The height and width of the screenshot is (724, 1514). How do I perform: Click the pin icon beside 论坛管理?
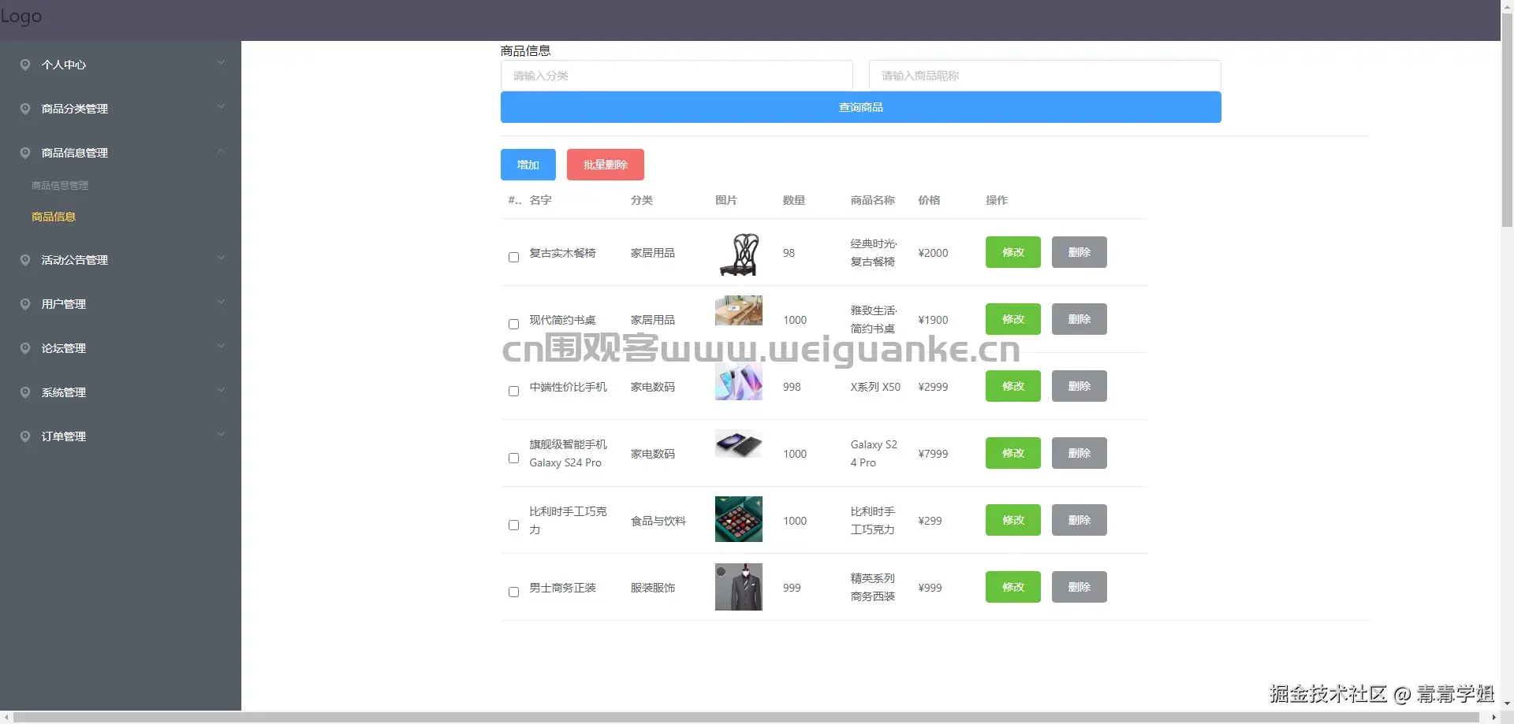(x=25, y=348)
